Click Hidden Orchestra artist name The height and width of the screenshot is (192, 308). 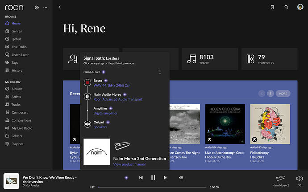click(x=218, y=157)
